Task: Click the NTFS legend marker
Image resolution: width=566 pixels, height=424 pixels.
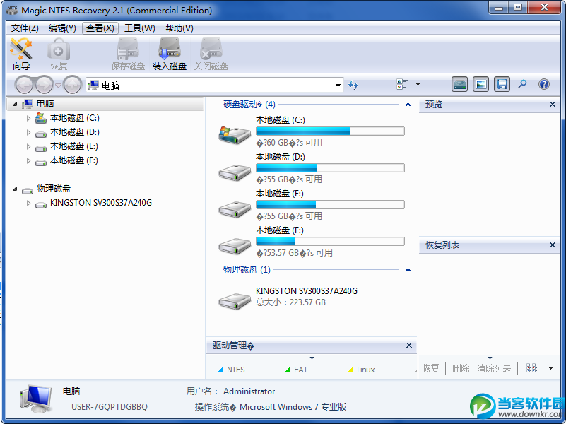Action: pyautogui.click(x=220, y=370)
